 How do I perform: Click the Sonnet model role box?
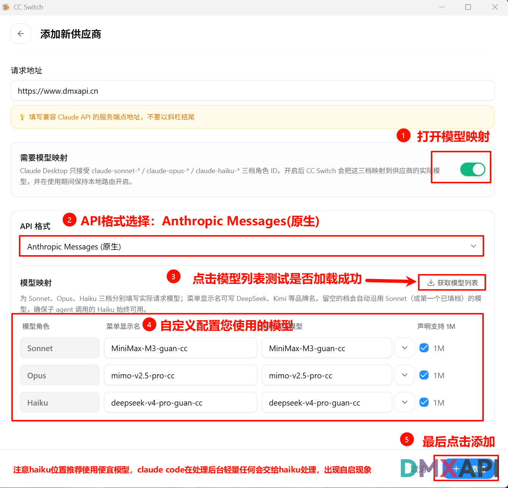click(x=60, y=348)
